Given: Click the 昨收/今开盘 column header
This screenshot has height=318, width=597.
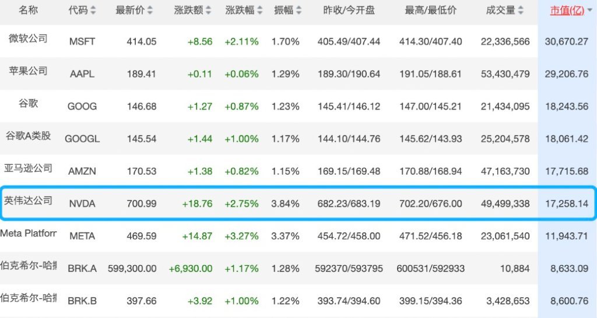Looking at the screenshot, I should tap(349, 10).
